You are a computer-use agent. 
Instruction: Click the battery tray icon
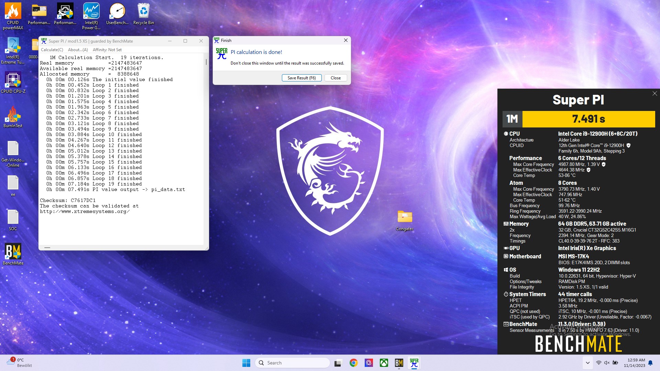[x=615, y=363]
